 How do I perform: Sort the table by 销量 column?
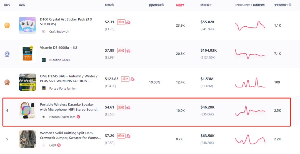point(180,5)
